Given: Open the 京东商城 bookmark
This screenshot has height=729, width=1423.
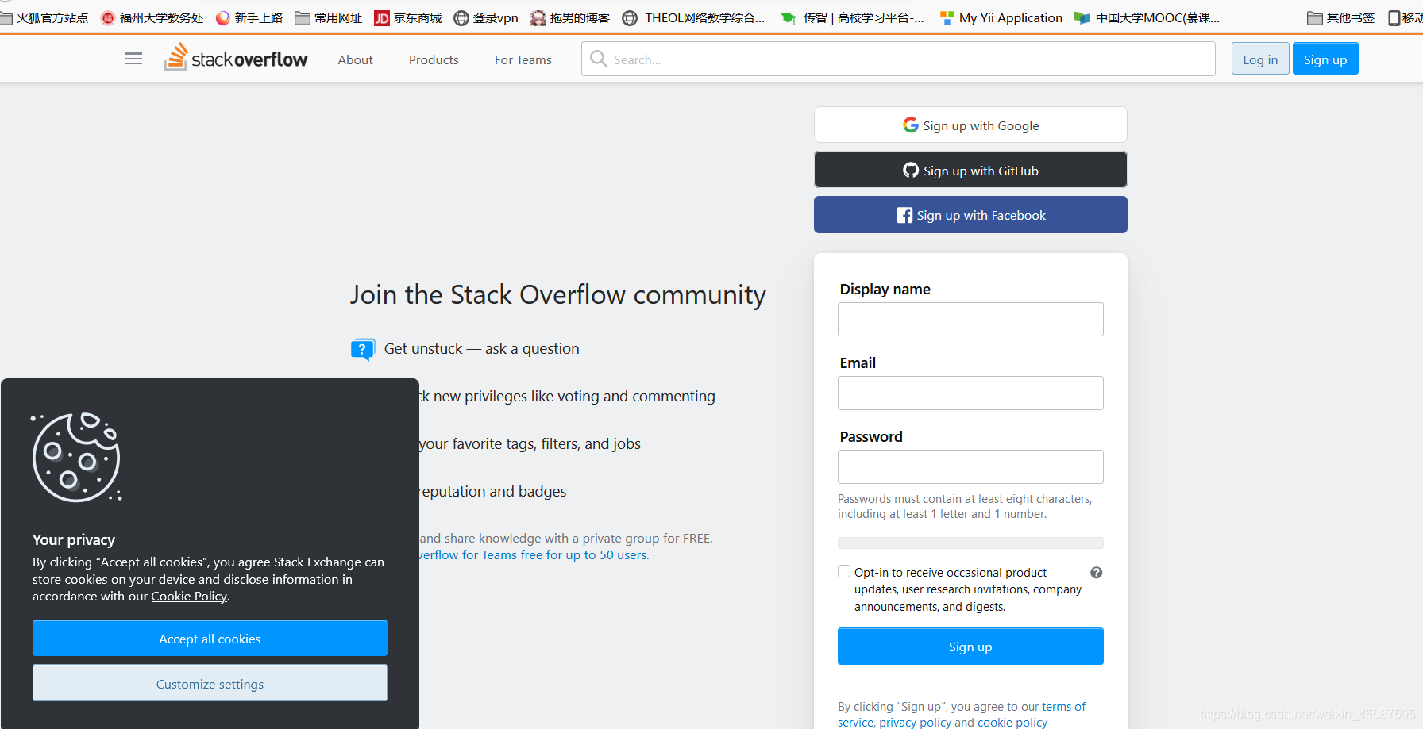Looking at the screenshot, I should (408, 17).
